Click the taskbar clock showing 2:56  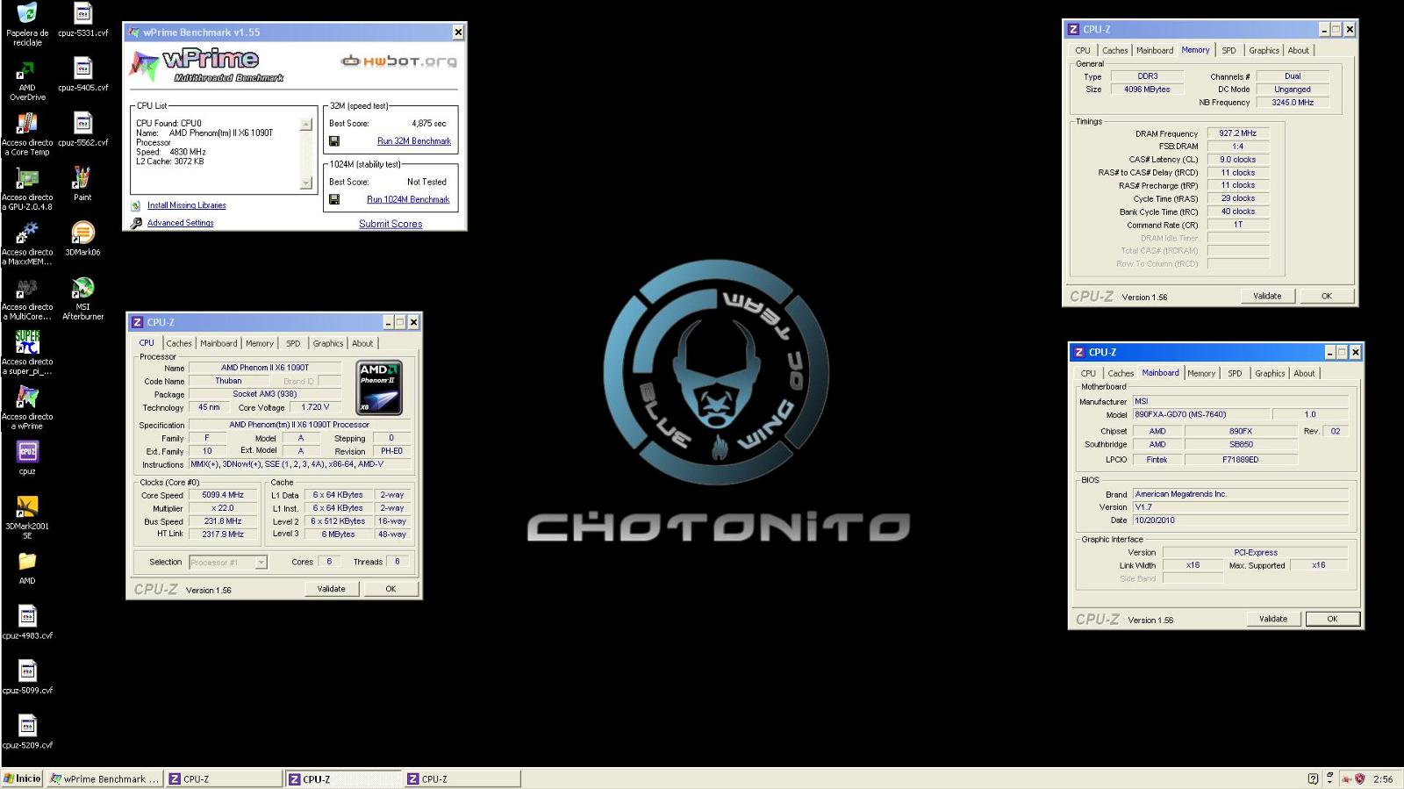pos(1383,779)
